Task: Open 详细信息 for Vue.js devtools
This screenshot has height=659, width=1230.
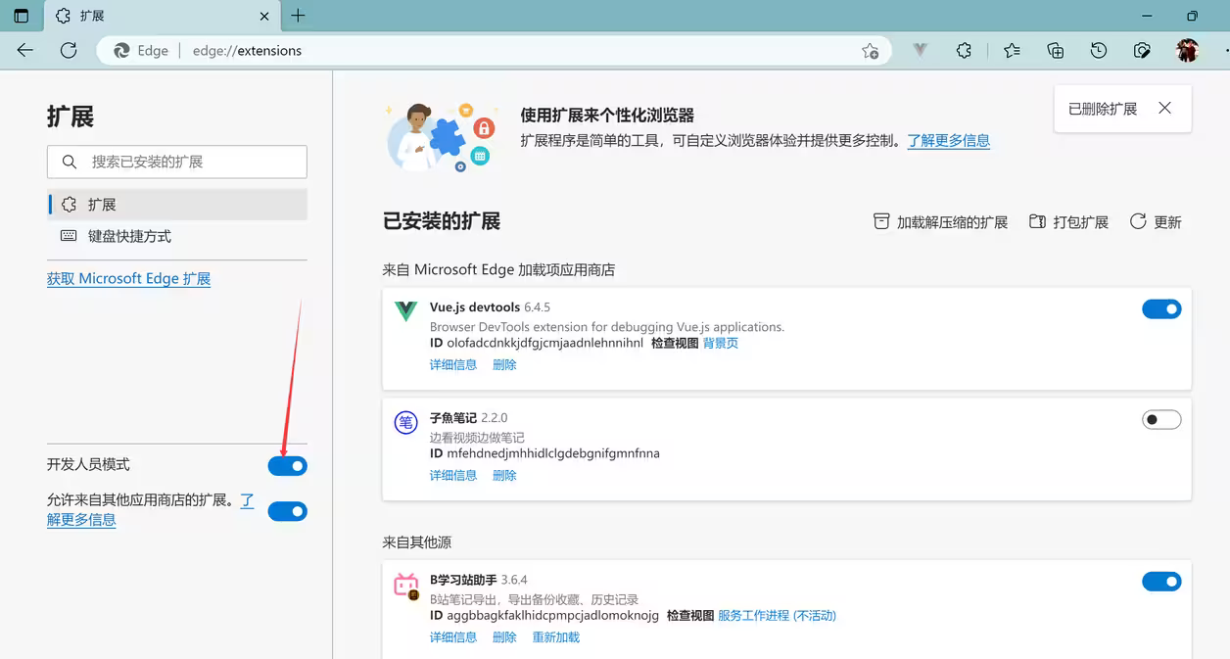Action: (x=453, y=364)
